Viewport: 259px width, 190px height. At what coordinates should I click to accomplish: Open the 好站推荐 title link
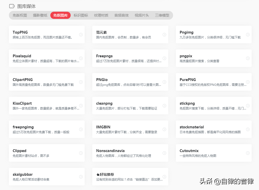pos(107,174)
